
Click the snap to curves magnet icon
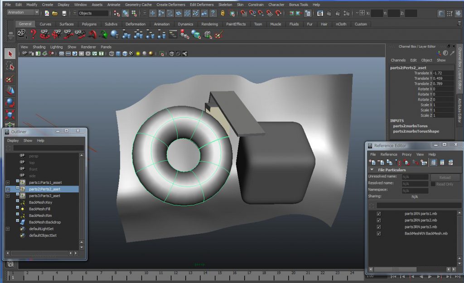coord(252,13)
